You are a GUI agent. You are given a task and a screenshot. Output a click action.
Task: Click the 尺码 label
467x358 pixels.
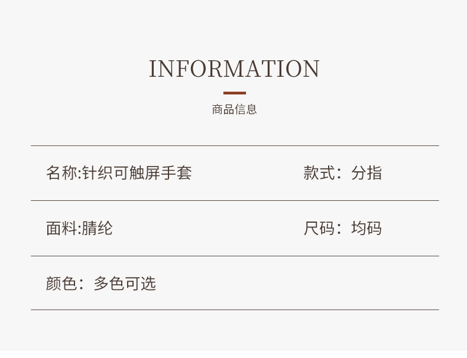(x=319, y=228)
